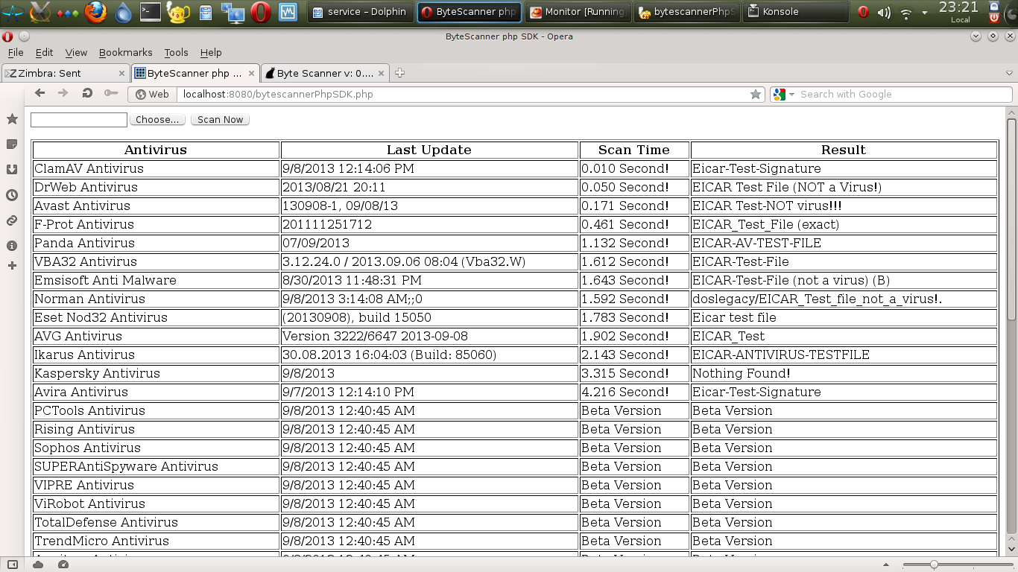
Task: Click the plus icon to add sidebar panel
Action: tap(12, 265)
